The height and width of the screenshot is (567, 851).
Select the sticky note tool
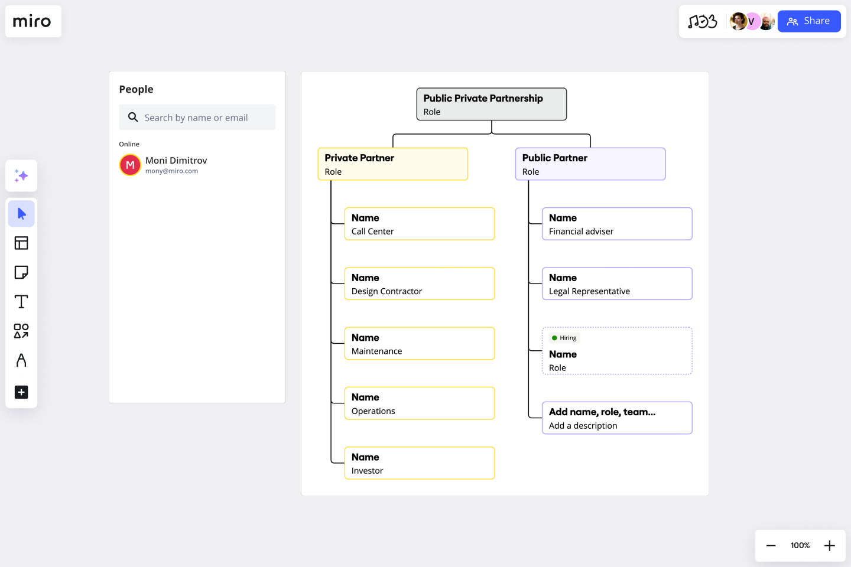point(21,272)
